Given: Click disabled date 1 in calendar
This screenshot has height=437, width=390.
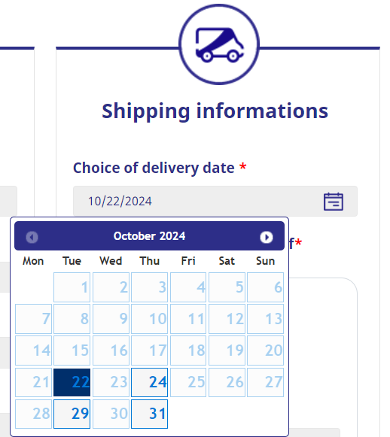Looking at the screenshot, I should pos(72,287).
